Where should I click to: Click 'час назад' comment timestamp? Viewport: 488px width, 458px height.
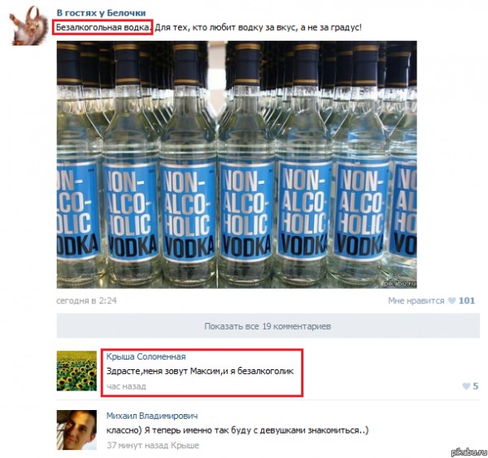(x=126, y=386)
